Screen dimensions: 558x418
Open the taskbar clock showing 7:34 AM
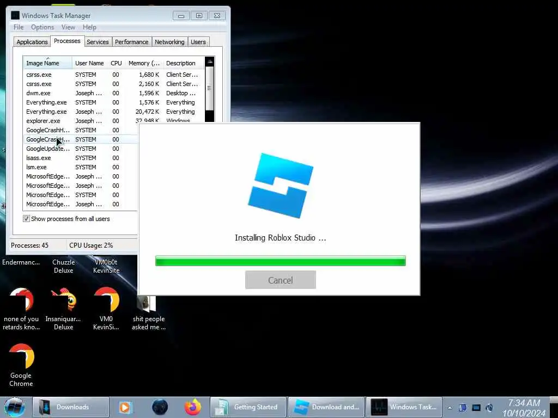[524, 408]
